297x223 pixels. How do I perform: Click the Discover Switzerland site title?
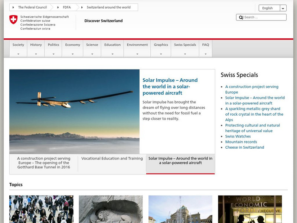pyautogui.click(x=104, y=21)
